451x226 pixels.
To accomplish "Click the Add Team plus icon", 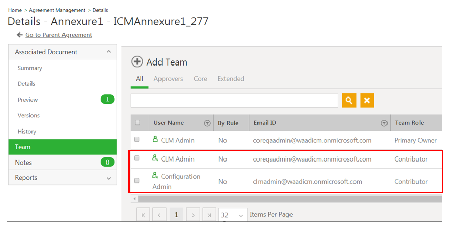I will tap(137, 62).
